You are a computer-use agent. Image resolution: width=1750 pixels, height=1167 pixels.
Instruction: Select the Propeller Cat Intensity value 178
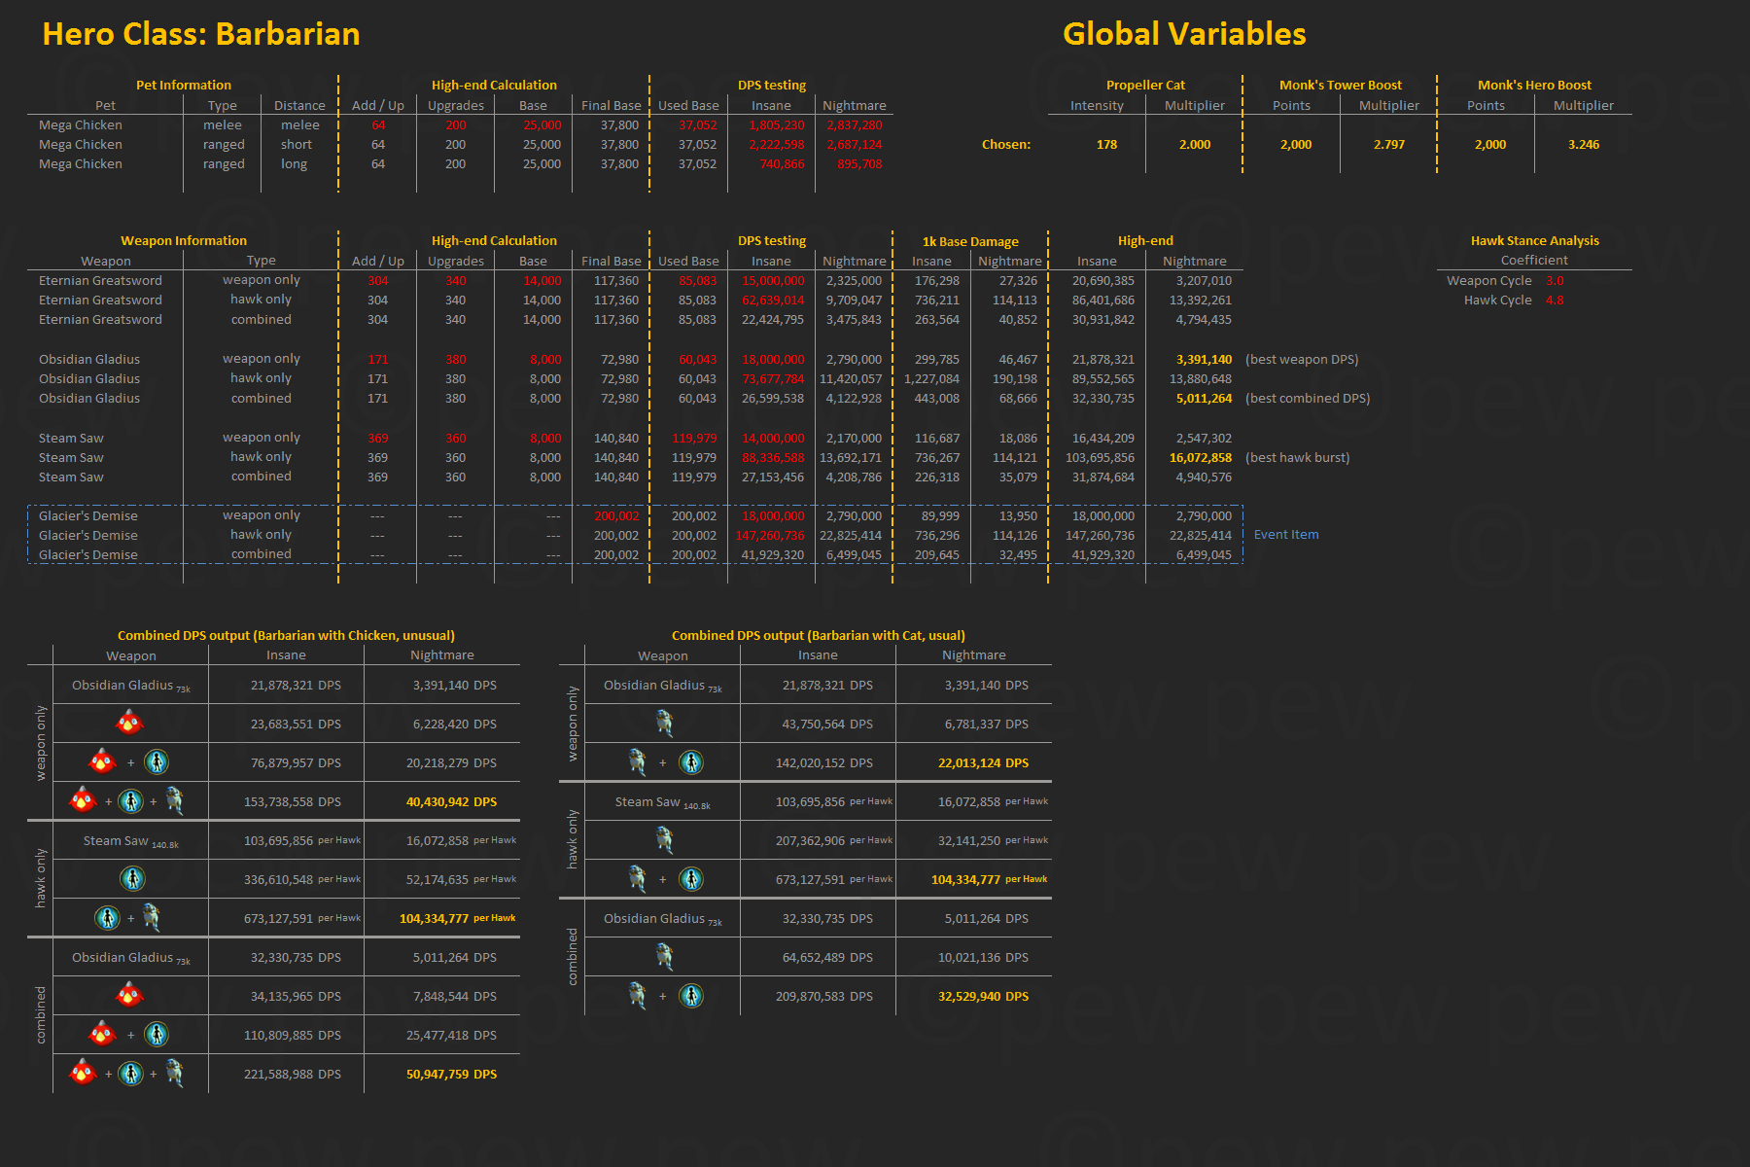tap(1106, 145)
